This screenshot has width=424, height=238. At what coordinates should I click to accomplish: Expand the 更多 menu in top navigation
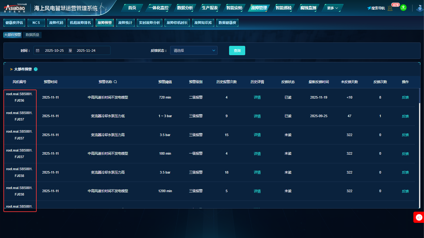[x=332, y=8]
